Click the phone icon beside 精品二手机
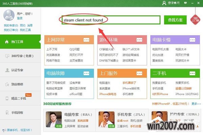203x135 pixels. [7, 98]
